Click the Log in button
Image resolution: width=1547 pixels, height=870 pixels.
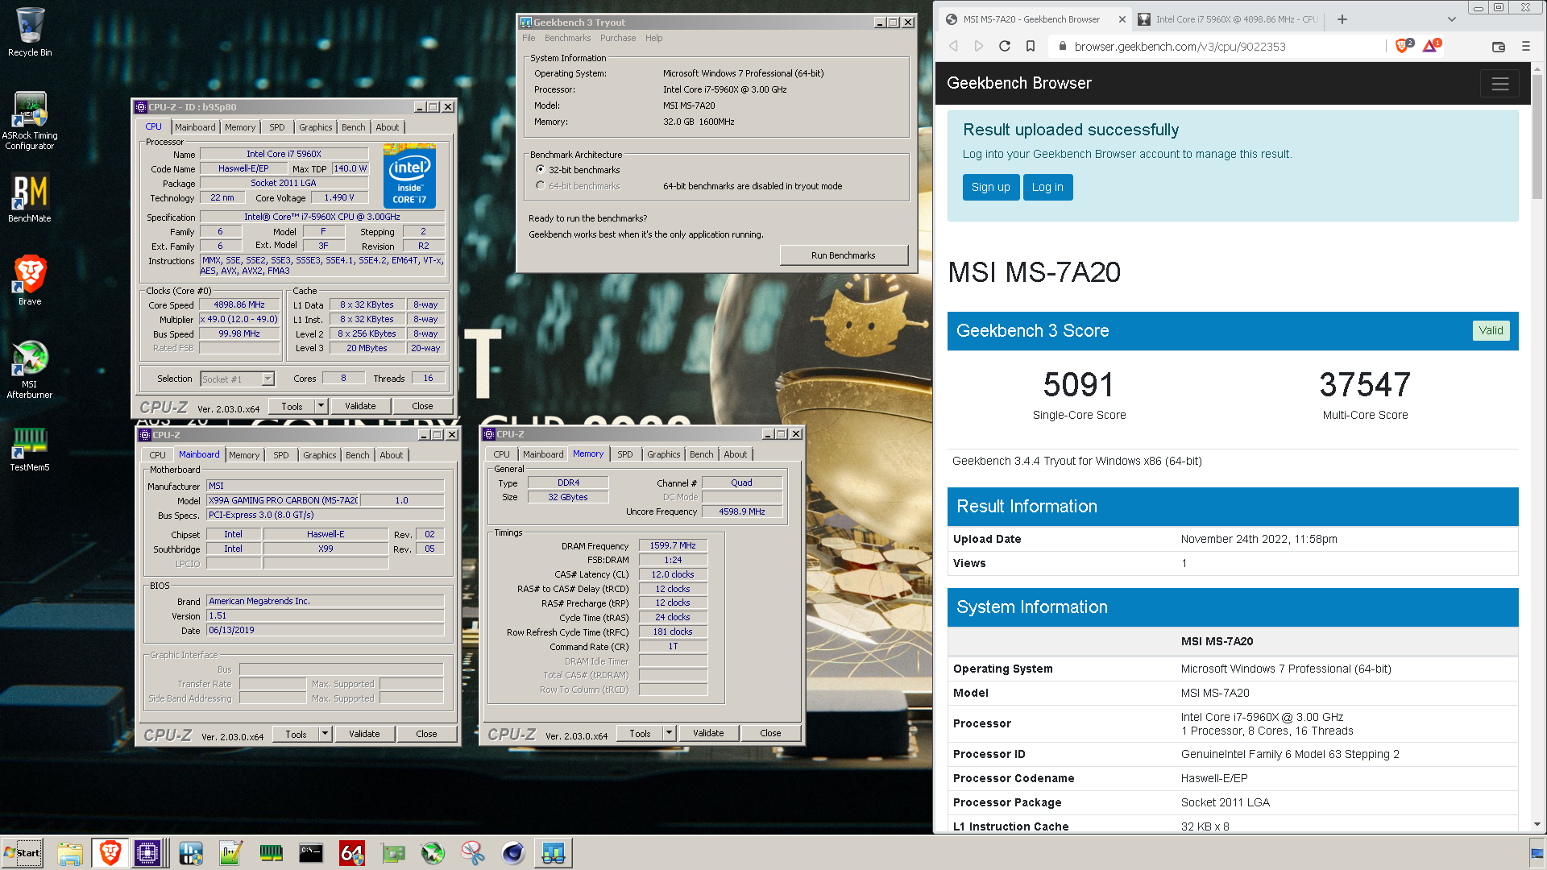click(1047, 187)
